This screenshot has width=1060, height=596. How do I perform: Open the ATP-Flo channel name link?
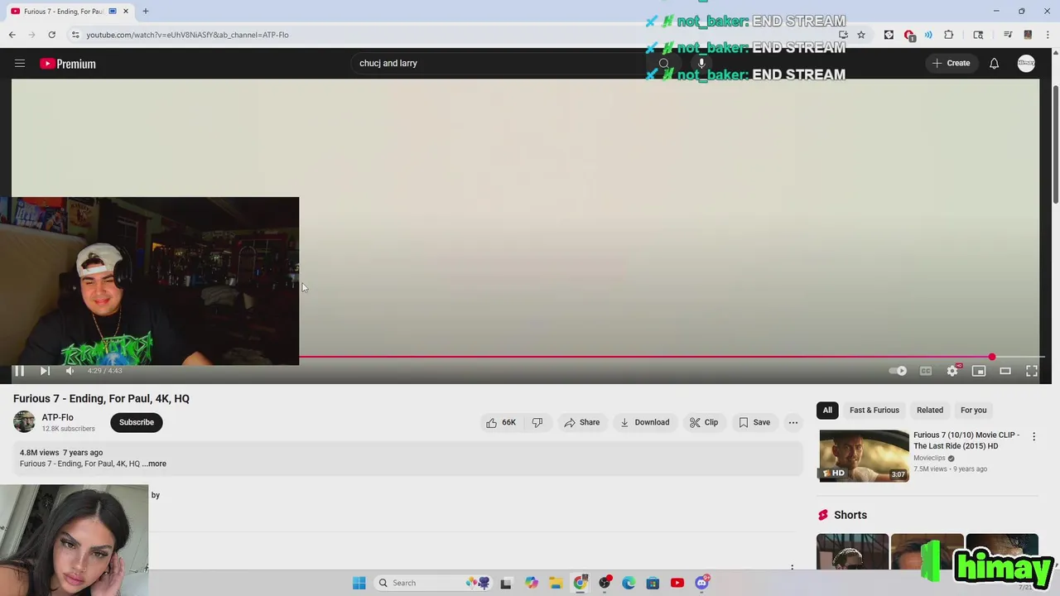coord(58,417)
